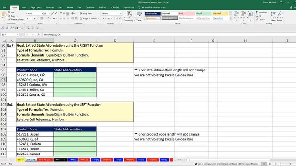Click the Insert Function fx icon
The image size is (296, 166).
click(x=38, y=35)
